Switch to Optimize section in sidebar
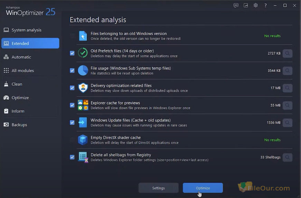The image size is (301, 198). pyautogui.click(x=30, y=98)
